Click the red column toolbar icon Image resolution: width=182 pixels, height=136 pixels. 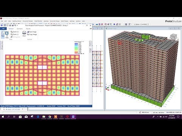102,24
